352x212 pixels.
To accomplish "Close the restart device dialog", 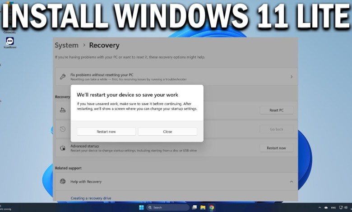I will tap(167, 132).
